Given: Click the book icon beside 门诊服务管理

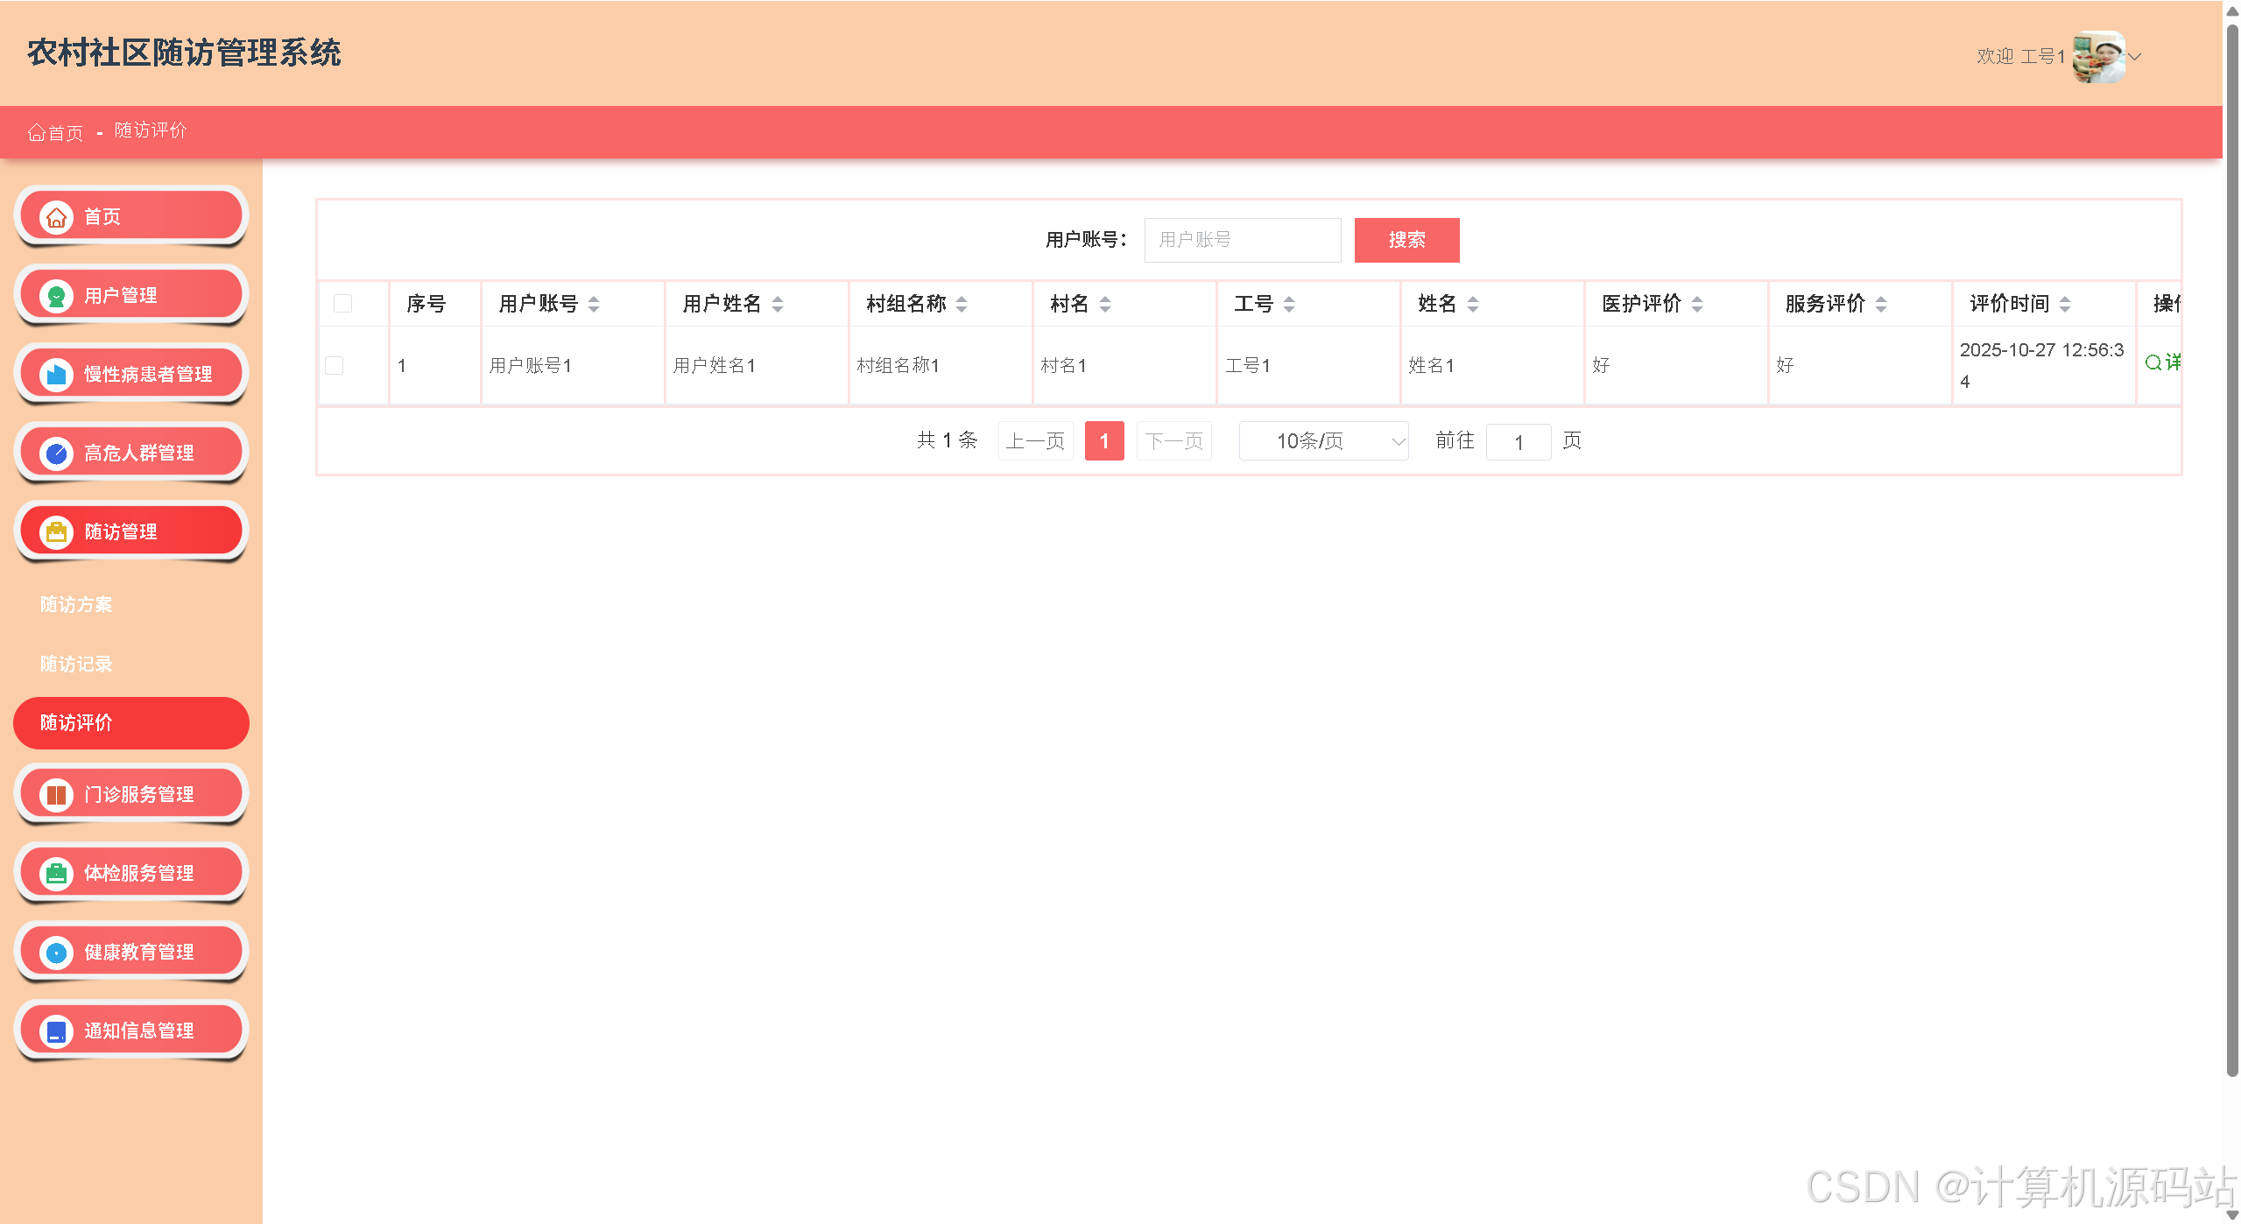Looking at the screenshot, I should [x=56, y=795].
